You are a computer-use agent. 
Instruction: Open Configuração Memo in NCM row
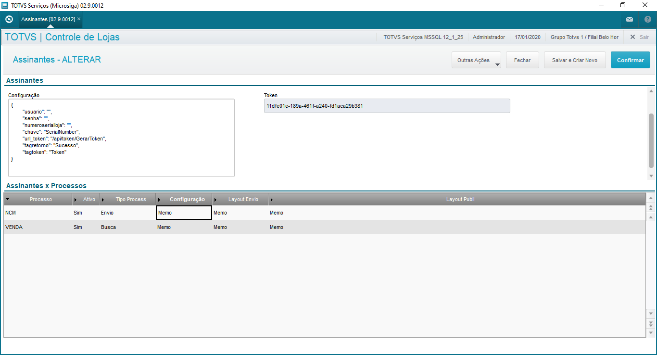pos(184,213)
